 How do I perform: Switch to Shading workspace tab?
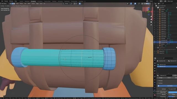coord(54,1)
